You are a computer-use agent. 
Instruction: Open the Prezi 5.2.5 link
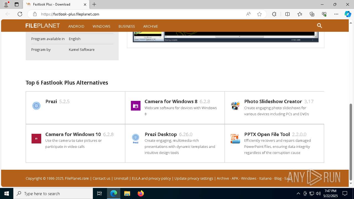coord(51,101)
